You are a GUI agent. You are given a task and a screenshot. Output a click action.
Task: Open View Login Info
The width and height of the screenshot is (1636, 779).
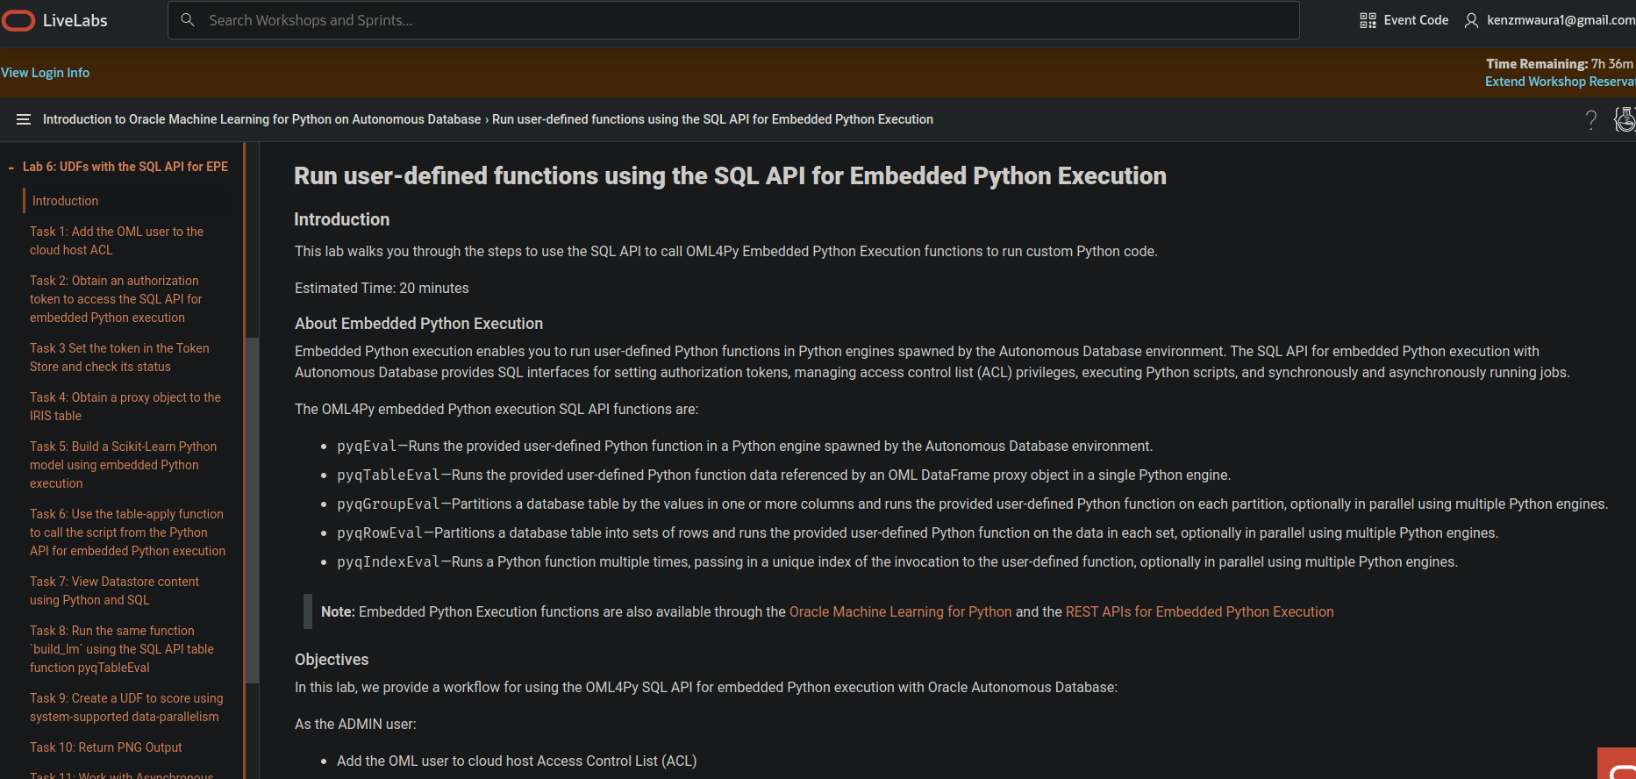[x=45, y=73]
